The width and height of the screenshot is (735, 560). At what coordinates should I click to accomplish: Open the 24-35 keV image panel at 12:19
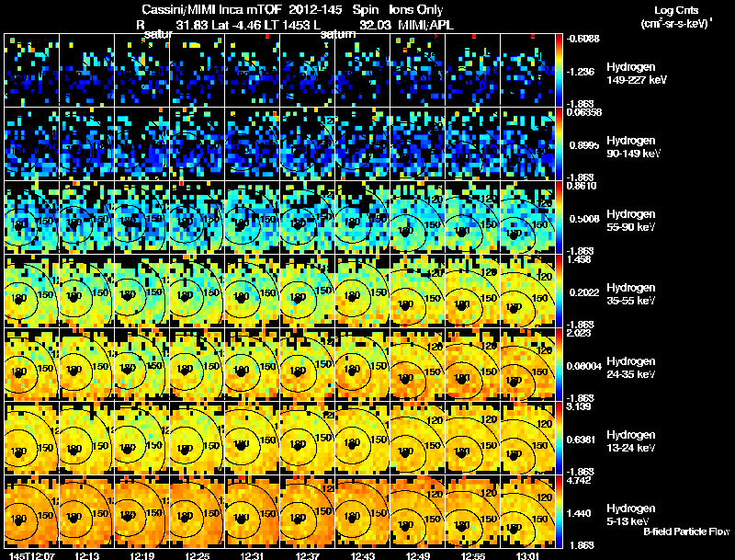point(142,364)
